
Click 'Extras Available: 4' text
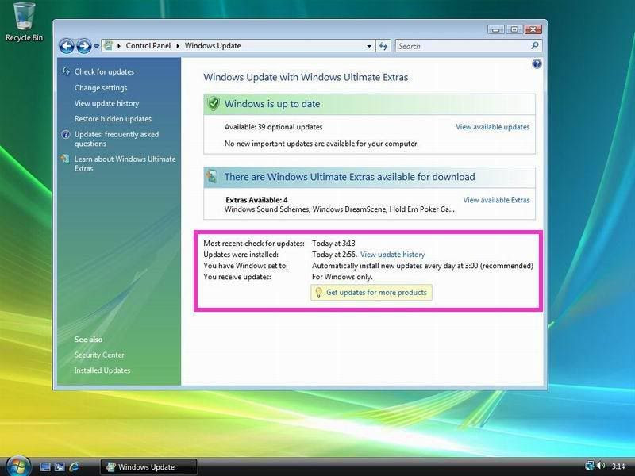[x=256, y=200]
